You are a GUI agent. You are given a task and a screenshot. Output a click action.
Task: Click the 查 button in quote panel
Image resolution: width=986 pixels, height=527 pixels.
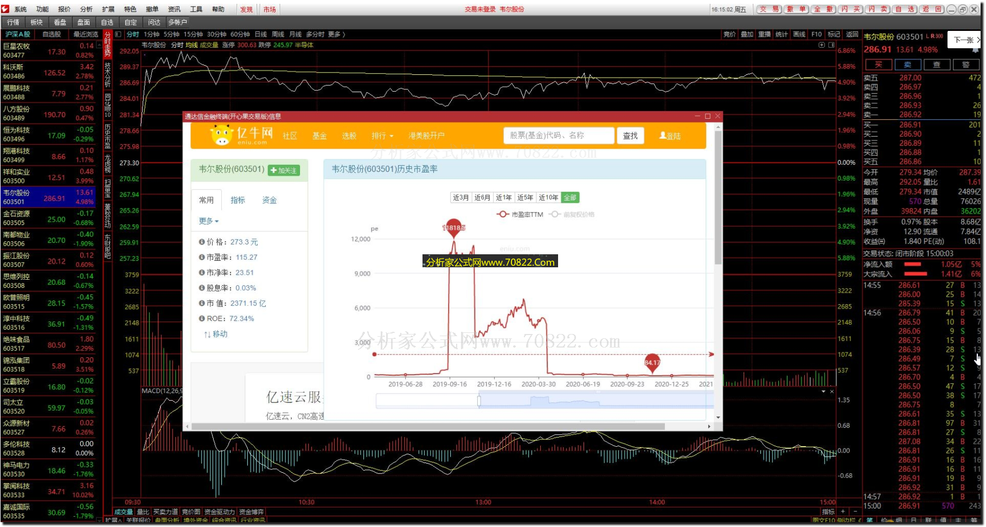pyautogui.click(x=937, y=65)
